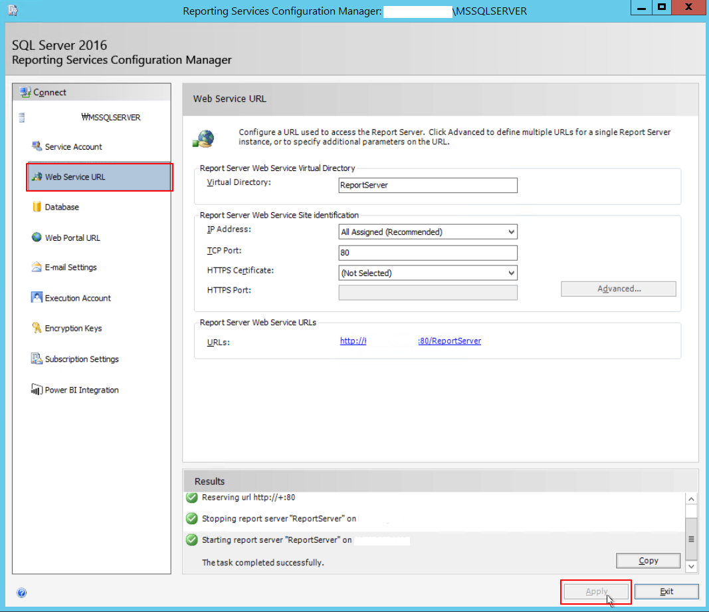Image resolution: width=709 pixels, height=612 pixels.
Task: Click the Connect computer icon
Action: tap(25, 92)
